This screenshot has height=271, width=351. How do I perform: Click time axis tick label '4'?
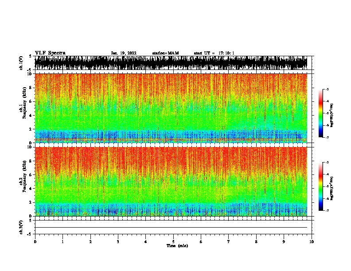click(x=146, y=242)
